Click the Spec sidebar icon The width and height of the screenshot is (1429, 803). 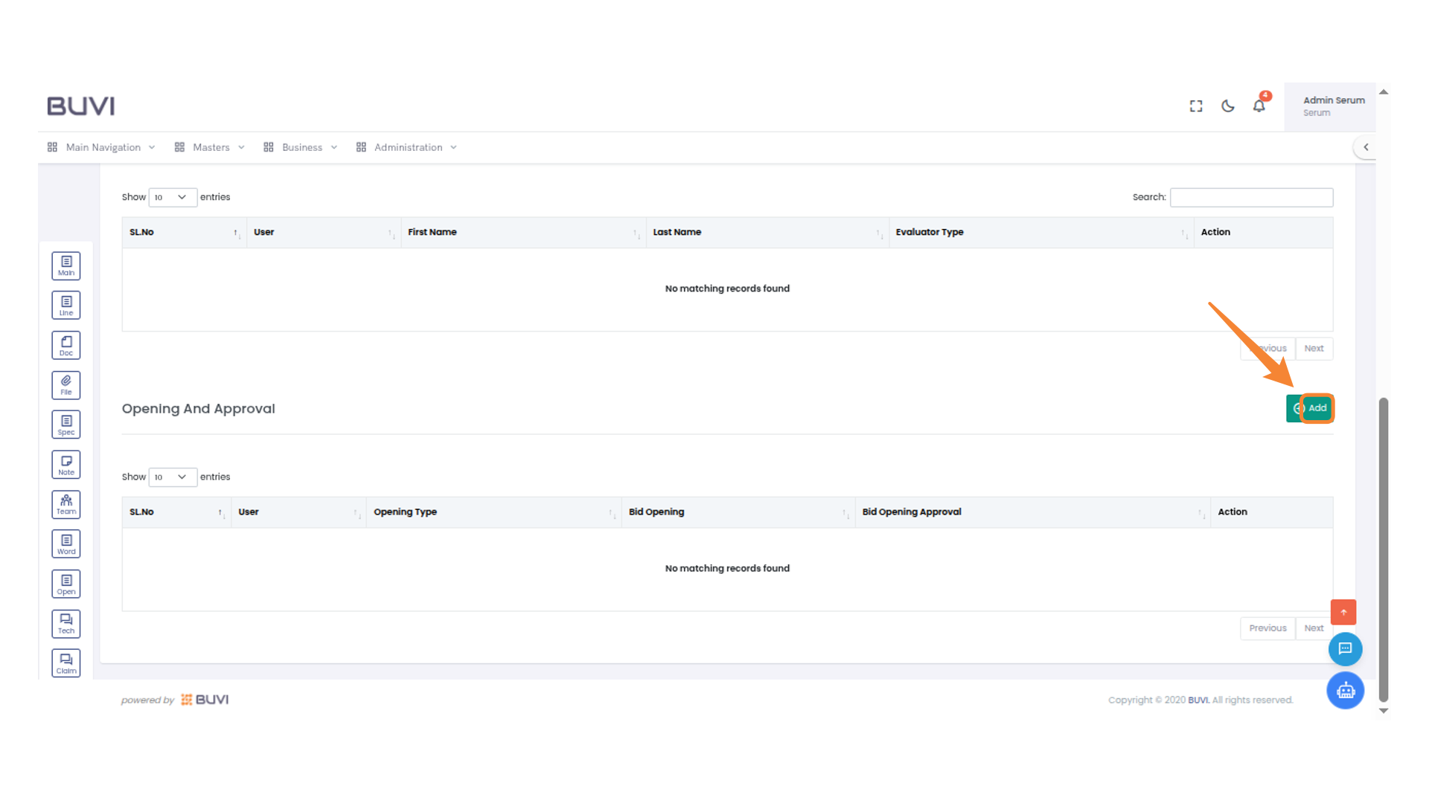click(66, 425)
